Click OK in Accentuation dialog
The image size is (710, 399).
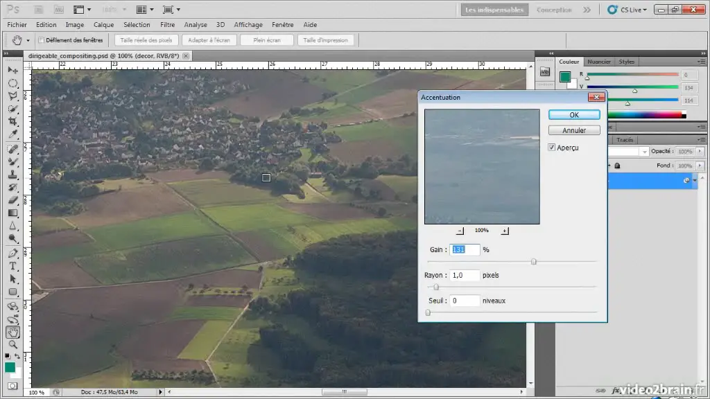(x=573, y=115)
